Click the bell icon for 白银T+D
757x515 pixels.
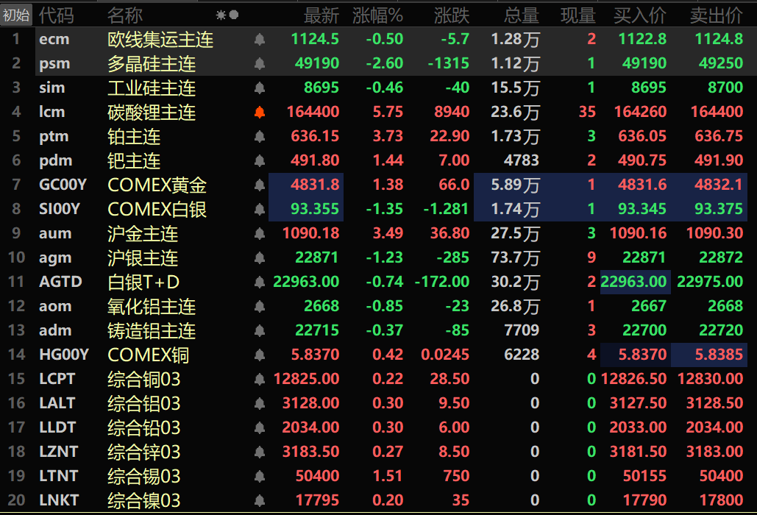[x=259, y=282]
